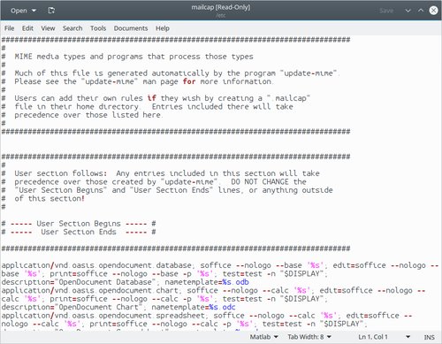
Task: Expand the status bar dropdown arrow near INS
Action: pos(408,337)
